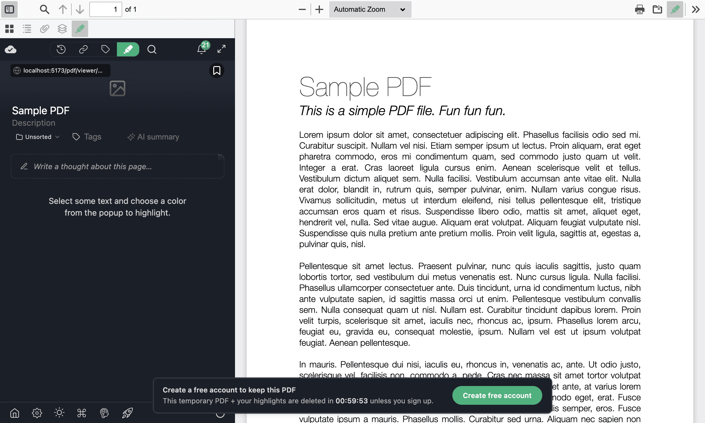Open the tags tab in panel header

(105, 49)
